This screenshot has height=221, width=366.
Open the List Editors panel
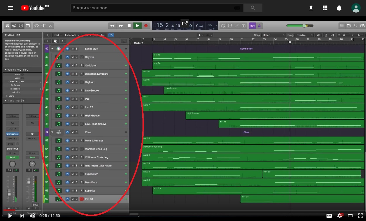click(342, 26)
